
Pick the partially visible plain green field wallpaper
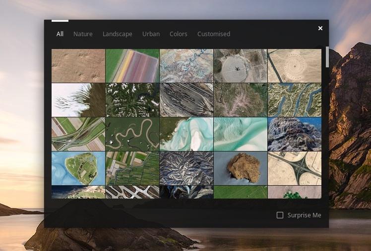[x=241, y=192]
